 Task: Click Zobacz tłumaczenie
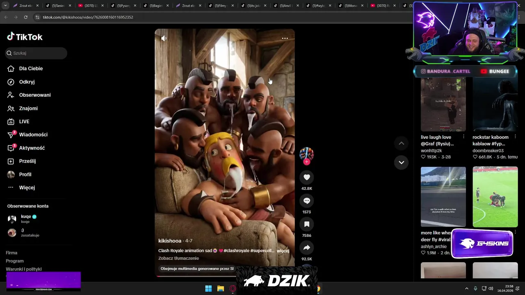point(178,258)
